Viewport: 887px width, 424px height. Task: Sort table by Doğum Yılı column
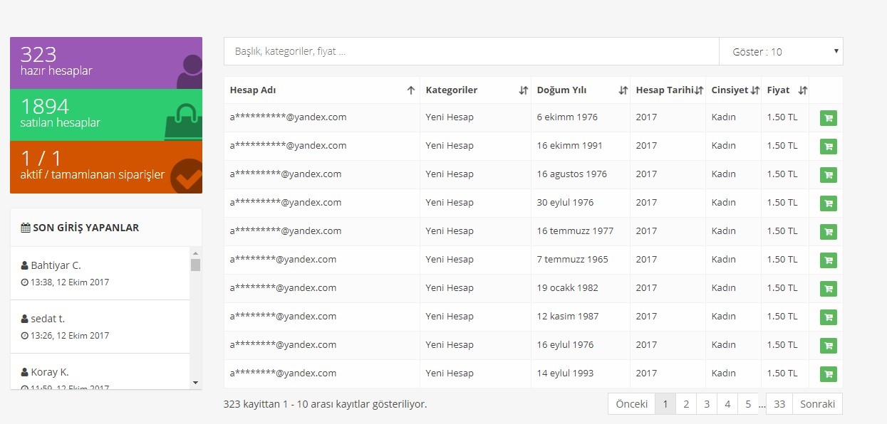[x=581, y=90]
